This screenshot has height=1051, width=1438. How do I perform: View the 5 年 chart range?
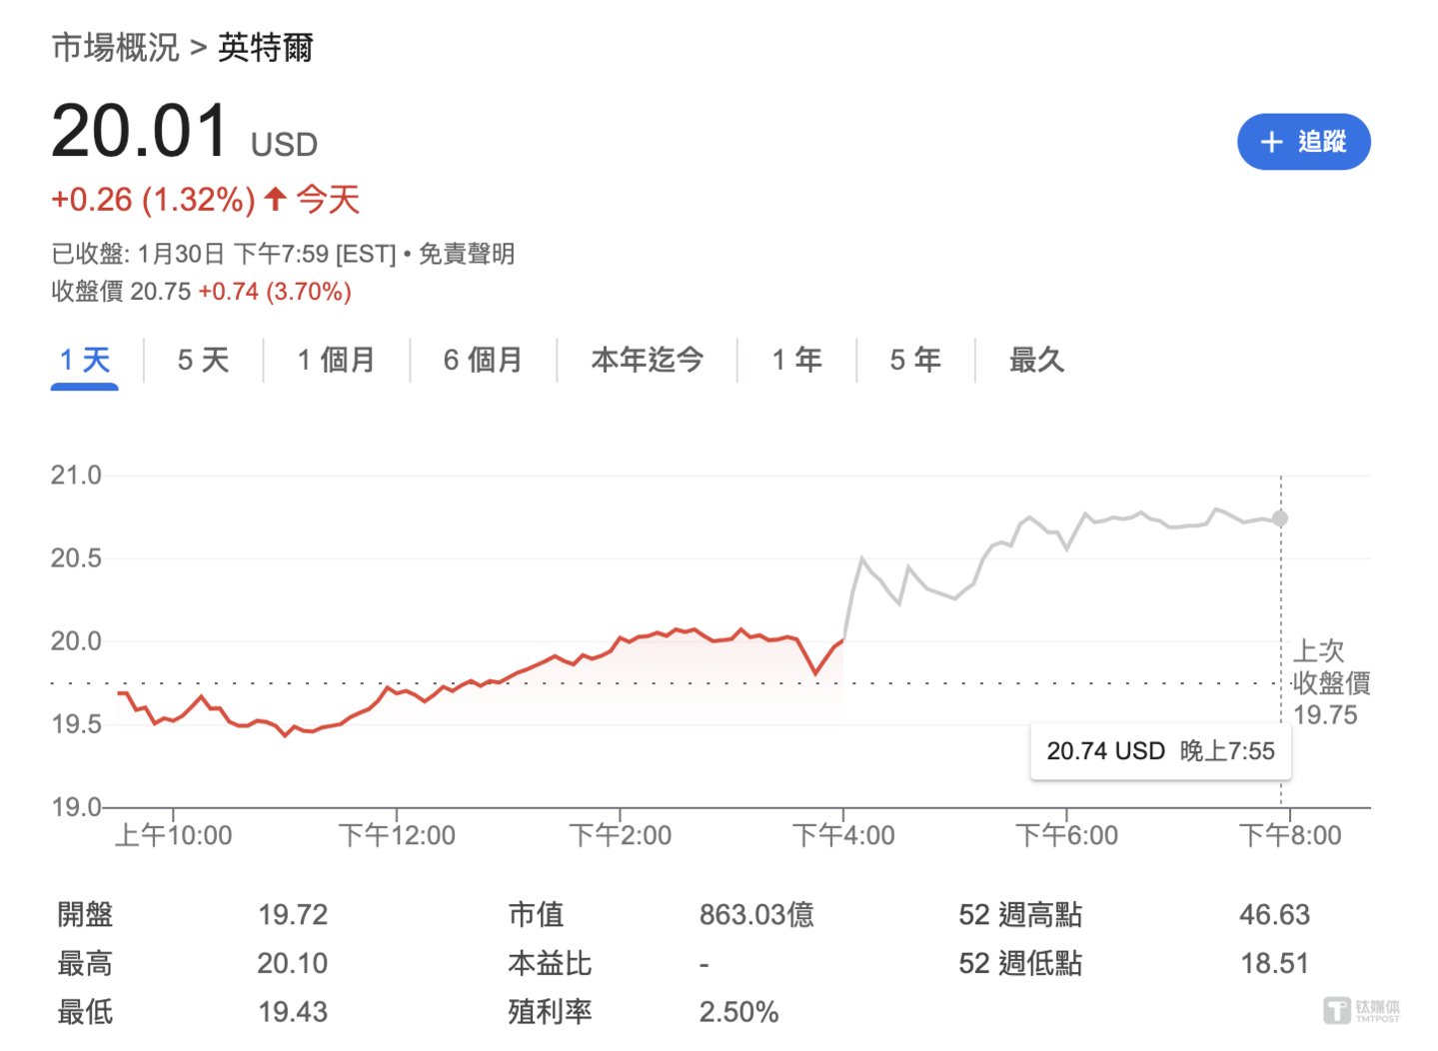click(914, 360)
